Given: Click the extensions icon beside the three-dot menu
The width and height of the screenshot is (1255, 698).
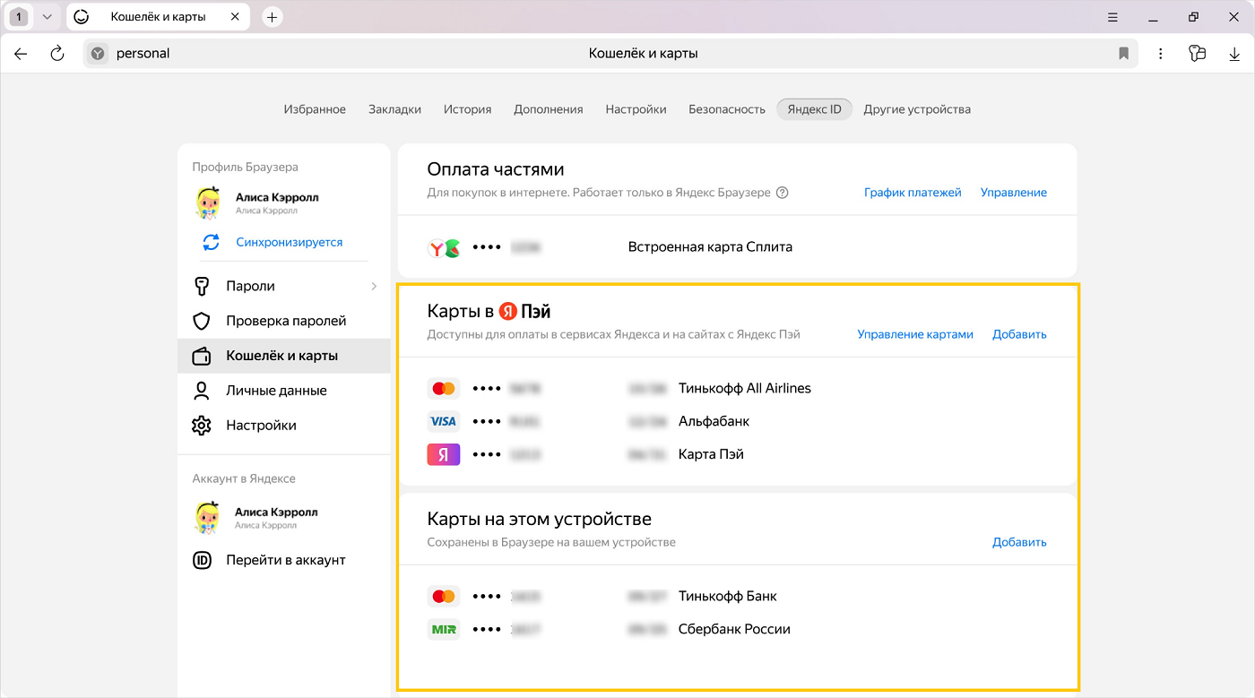Looking at the screenshot, I should [x=1198, y=54].
